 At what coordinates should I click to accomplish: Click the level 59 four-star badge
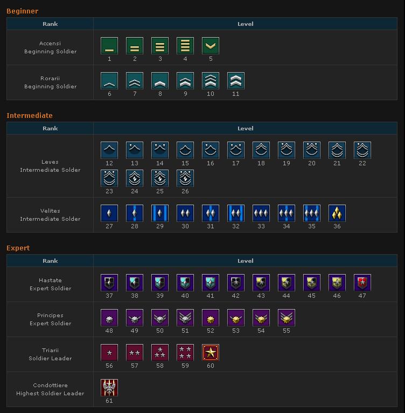coord(185,353)
